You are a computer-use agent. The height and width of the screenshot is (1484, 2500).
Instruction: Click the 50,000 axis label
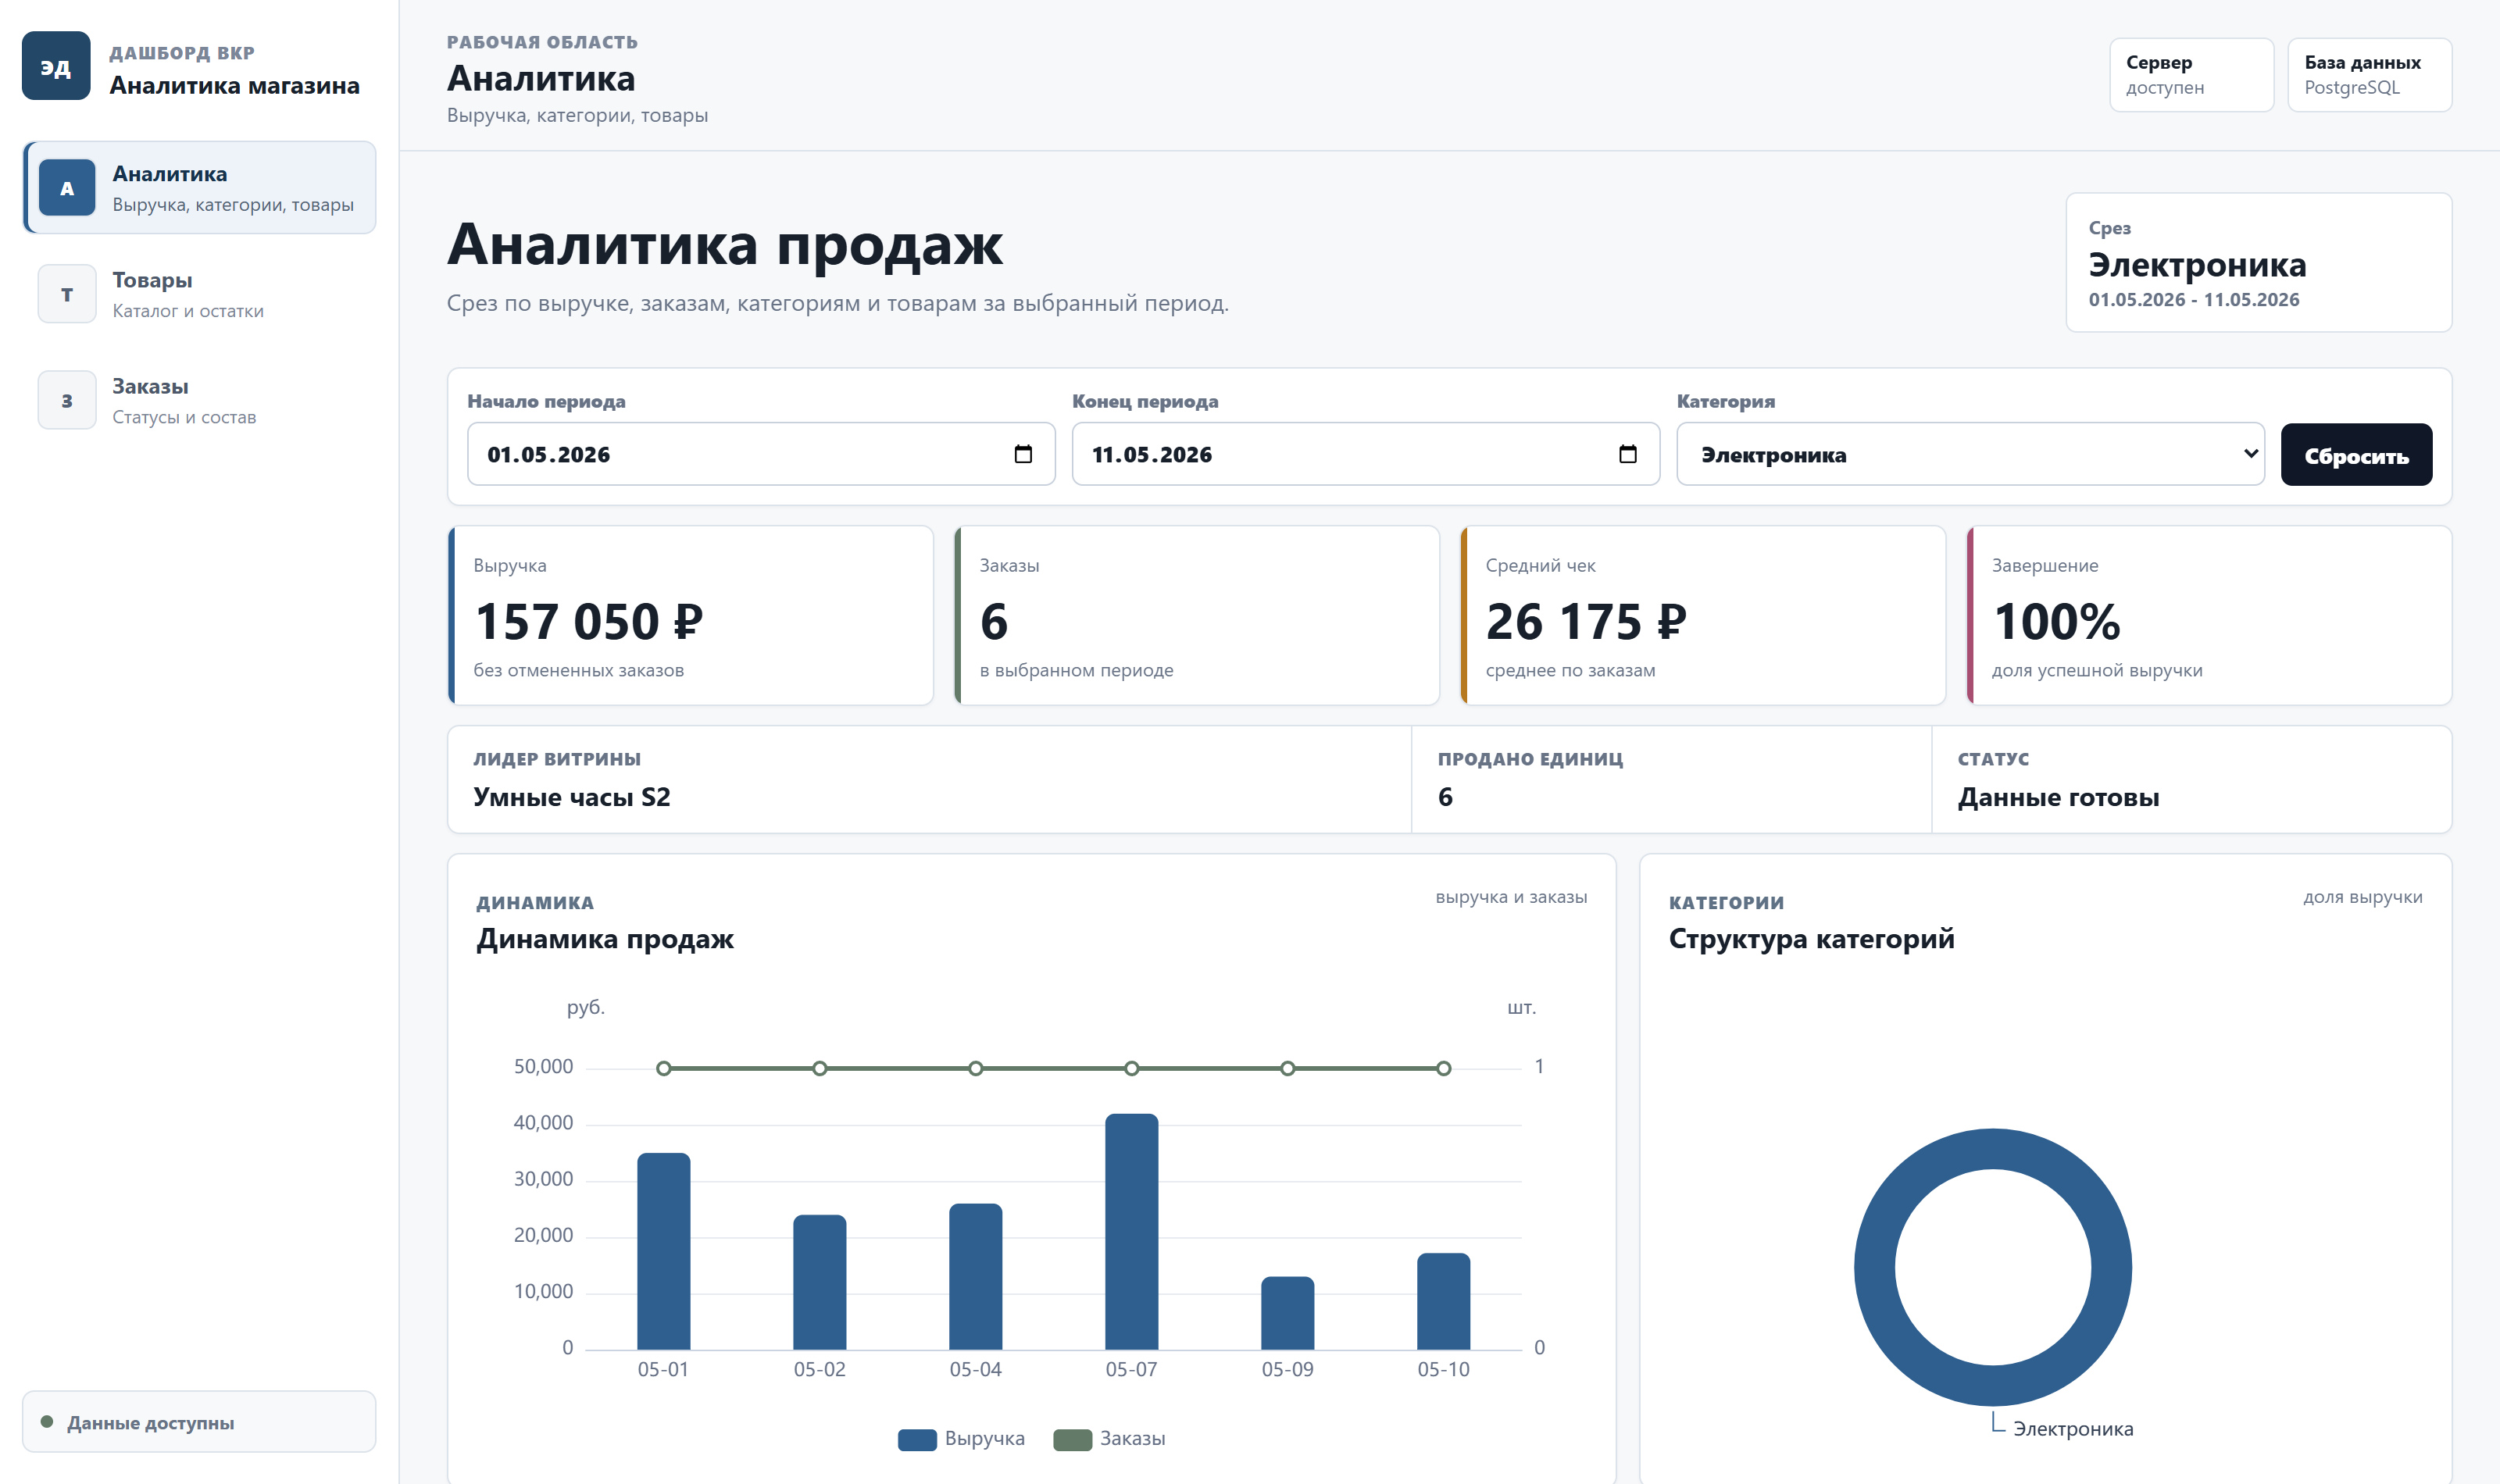(x=543, y=1066)
